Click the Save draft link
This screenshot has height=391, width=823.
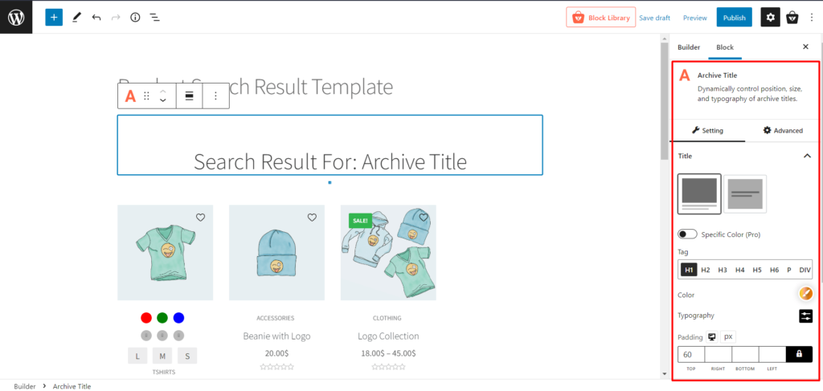pos(654,18)
